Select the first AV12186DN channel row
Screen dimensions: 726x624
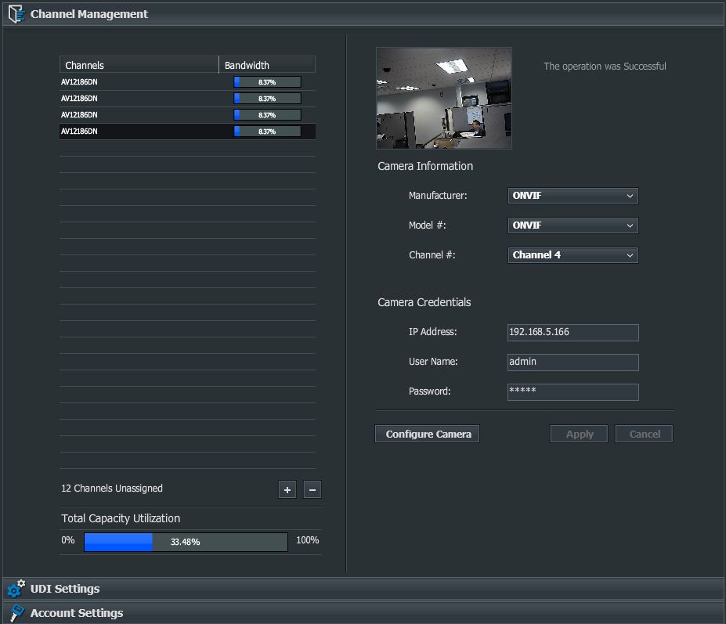141,82
